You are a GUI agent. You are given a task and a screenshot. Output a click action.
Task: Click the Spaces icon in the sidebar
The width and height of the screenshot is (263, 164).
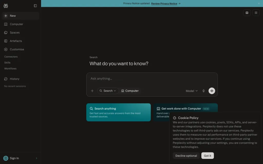(x=6, y=33)
